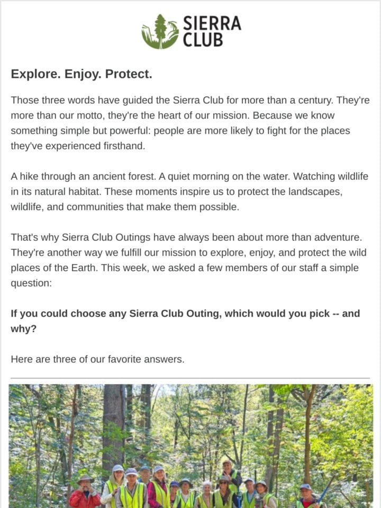
Task: Click the word 'Explore.' in the heading
Action: point(35,74)
